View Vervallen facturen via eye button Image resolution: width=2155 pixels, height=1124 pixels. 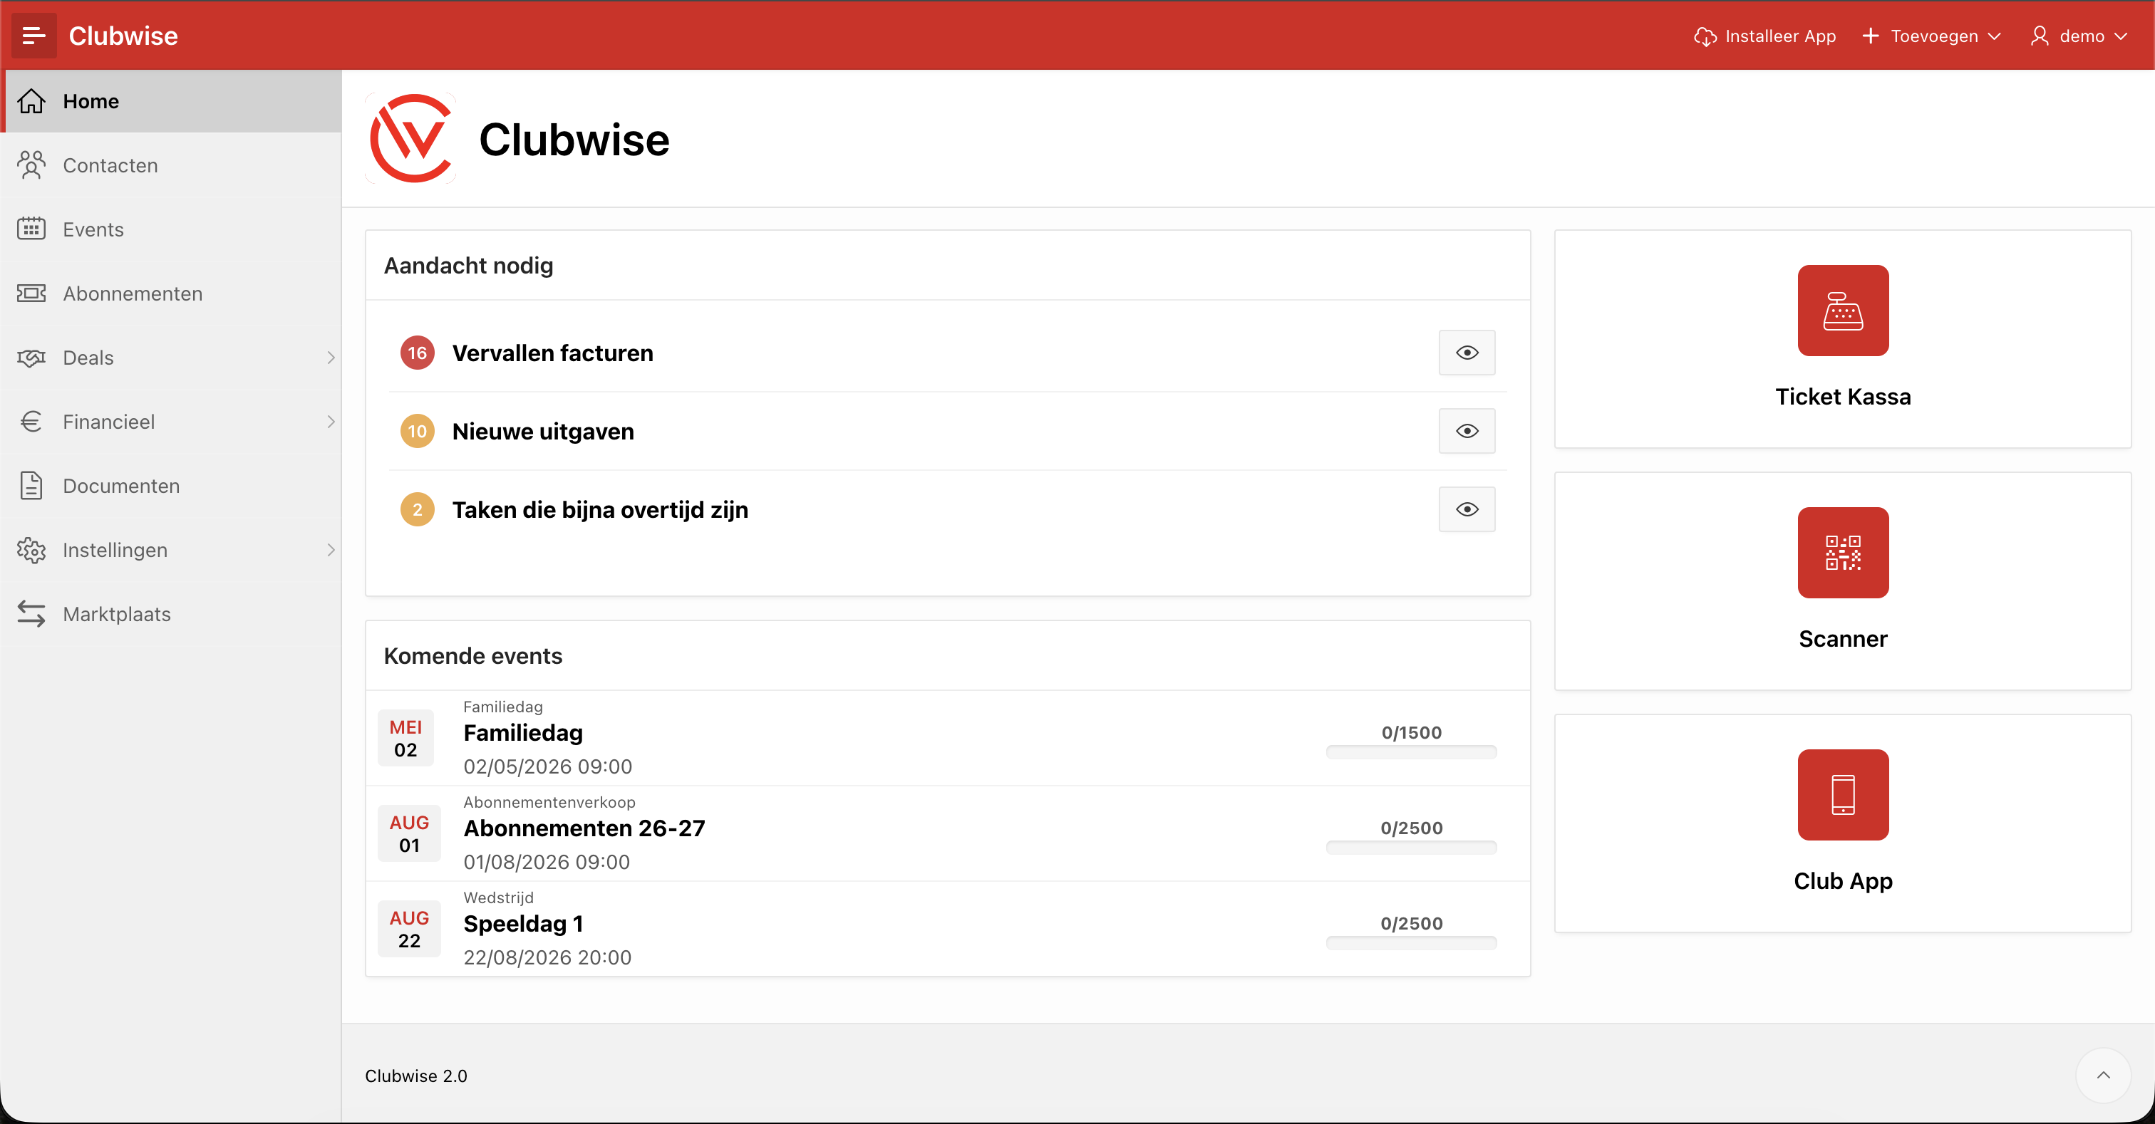click(x=1467, y=353)
